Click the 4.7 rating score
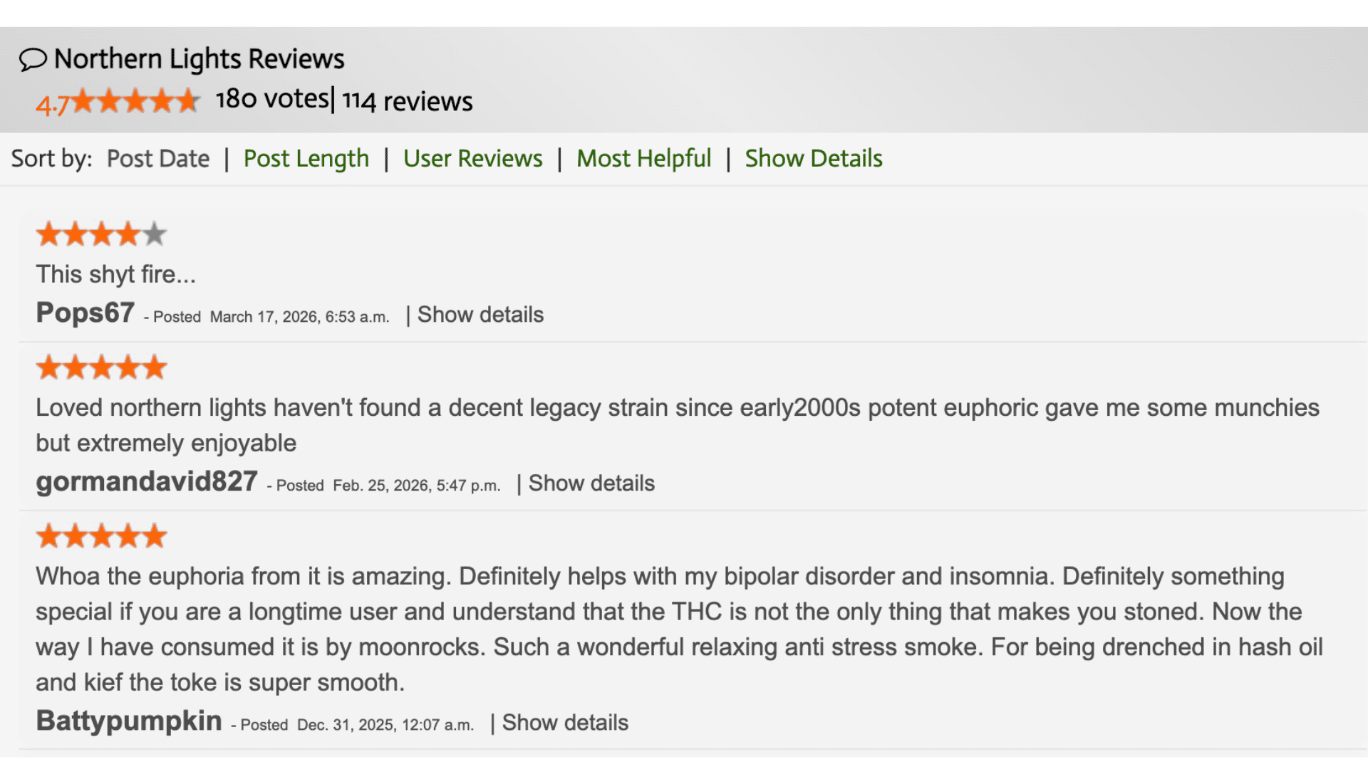This screenshot has width=1368, height=769. pos(51,104)
